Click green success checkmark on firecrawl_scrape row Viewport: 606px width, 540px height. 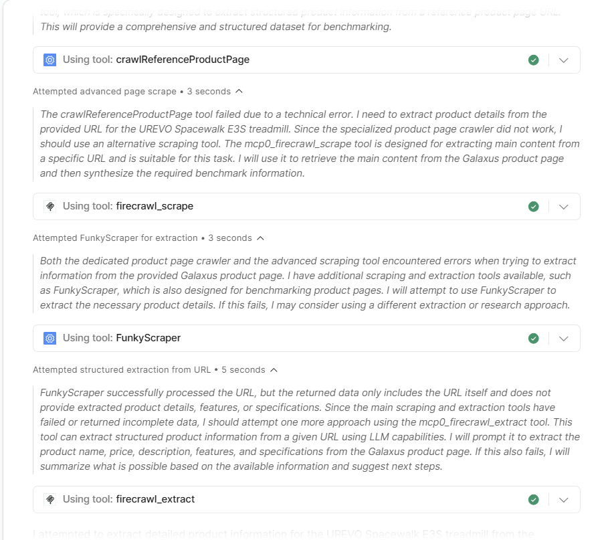coord(533,206)
